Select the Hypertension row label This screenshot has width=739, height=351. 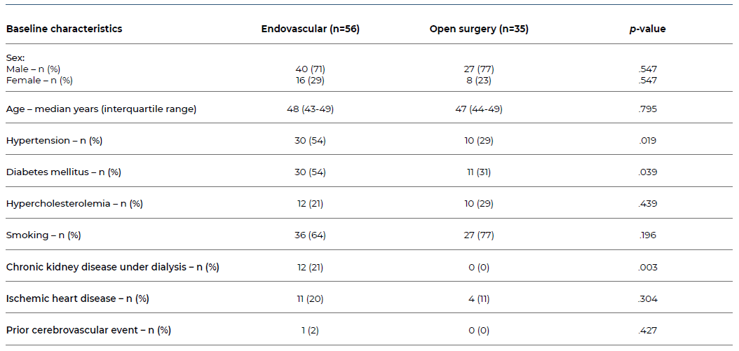[x=54, y=141]
